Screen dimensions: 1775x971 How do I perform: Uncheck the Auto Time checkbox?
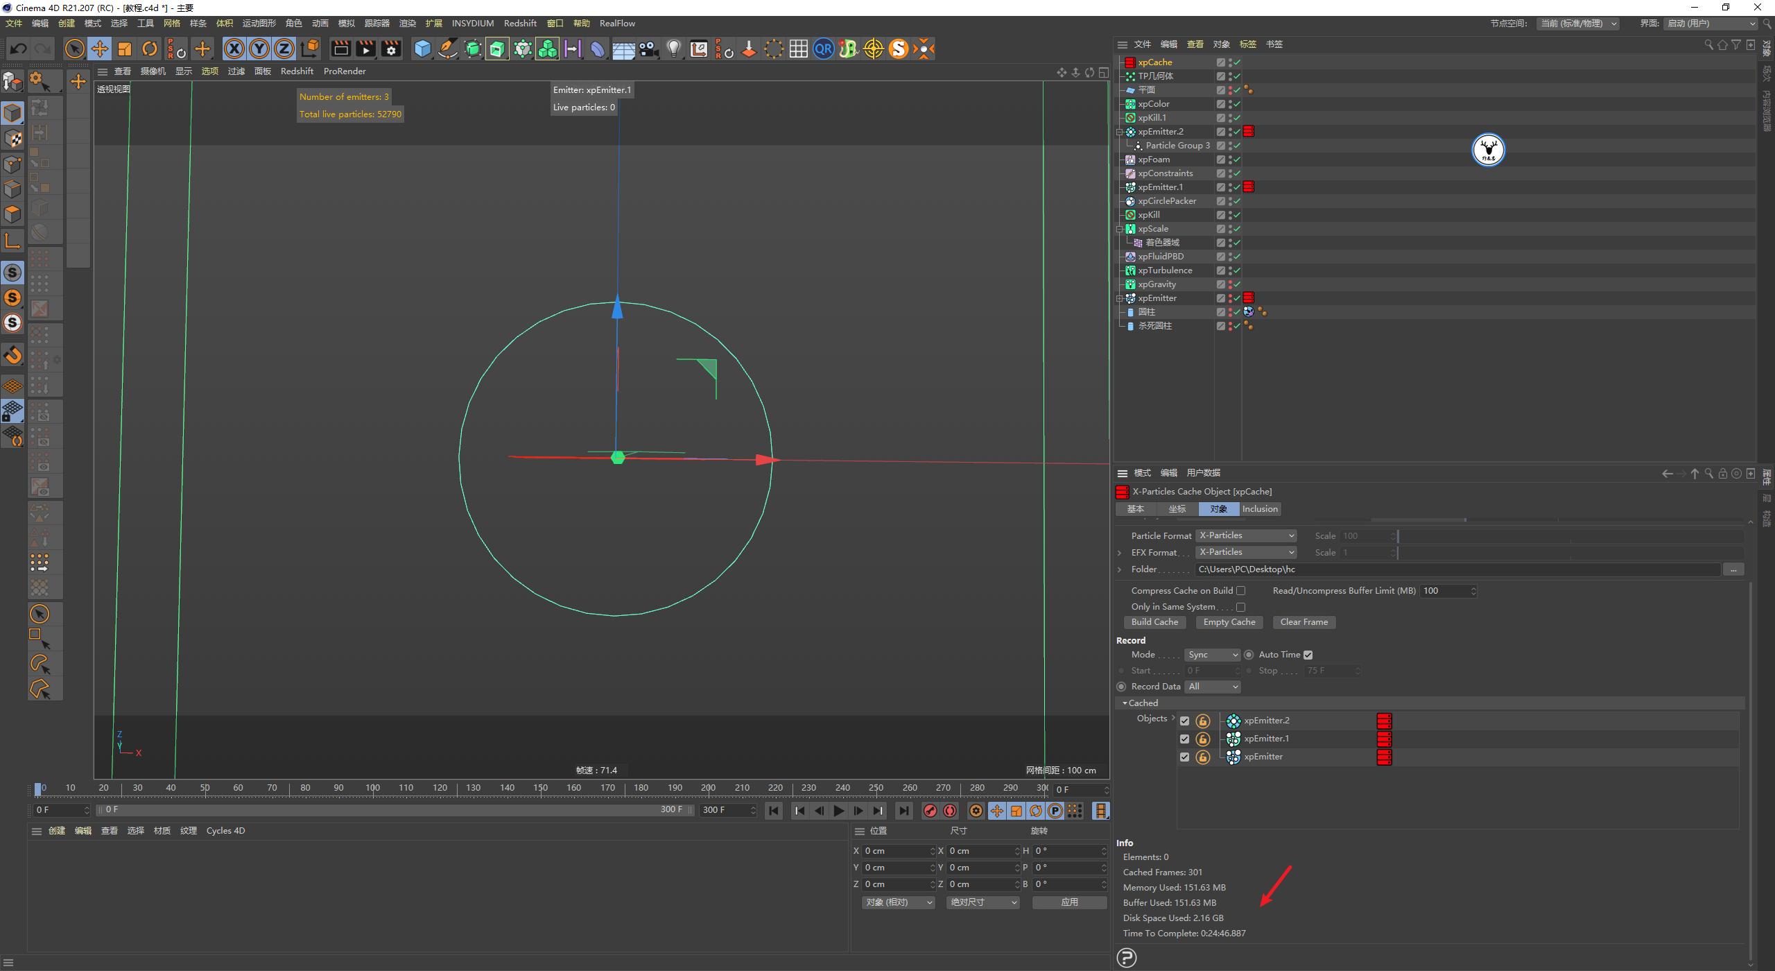point(1308,654)
